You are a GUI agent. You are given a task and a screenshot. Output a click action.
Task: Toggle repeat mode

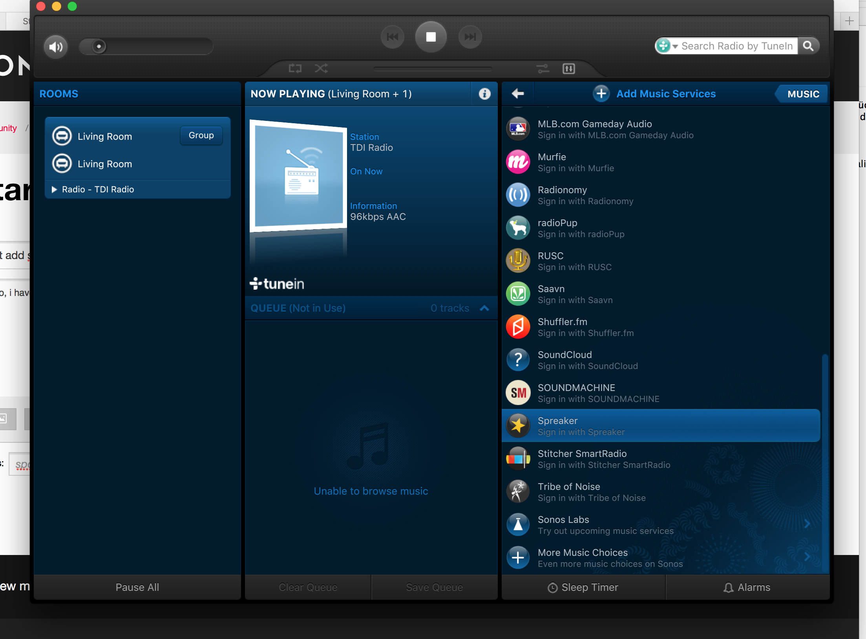[295, 69]
